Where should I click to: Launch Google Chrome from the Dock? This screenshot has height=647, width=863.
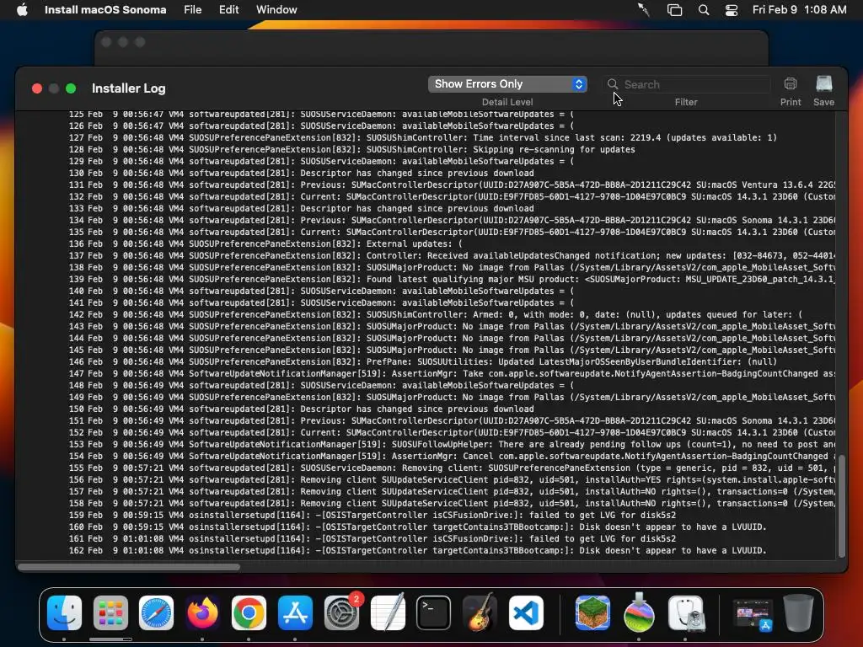[x=249, y=612]
